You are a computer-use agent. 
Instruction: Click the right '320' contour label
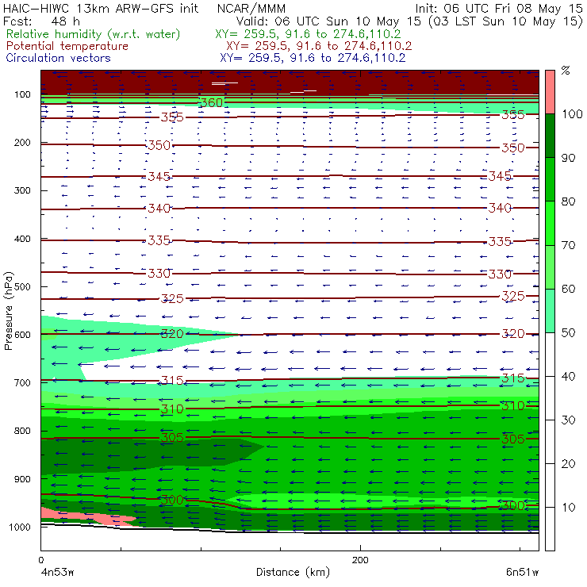click(513, 333)
